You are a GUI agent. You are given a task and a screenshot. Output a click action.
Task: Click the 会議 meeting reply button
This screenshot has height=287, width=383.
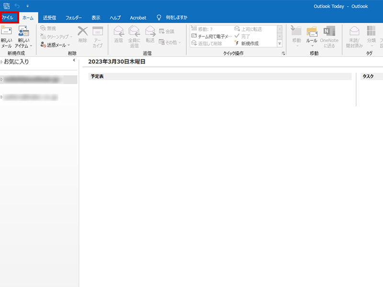[x=167, y=31]
